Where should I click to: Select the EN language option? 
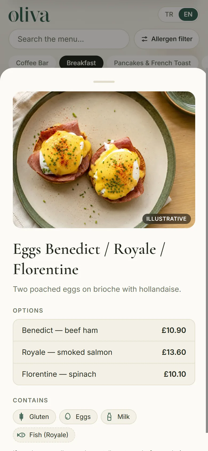[188, 14]
